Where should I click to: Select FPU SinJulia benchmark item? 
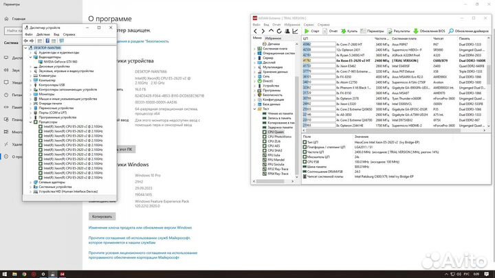point(274,164)
